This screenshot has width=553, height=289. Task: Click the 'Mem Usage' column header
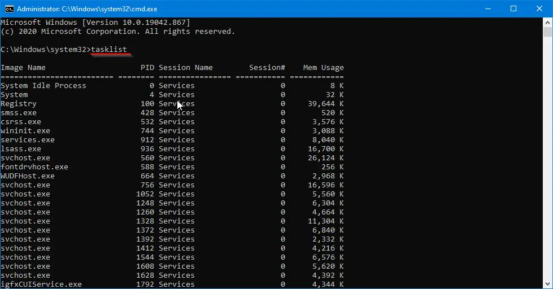coord(324,68)
